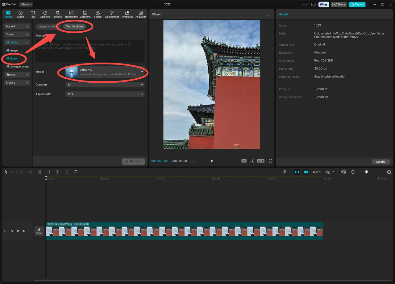Open the Duration dropdown showing 8s
Image resolution: width=395 pixels, height=284 pixels.
pos(105,84)
